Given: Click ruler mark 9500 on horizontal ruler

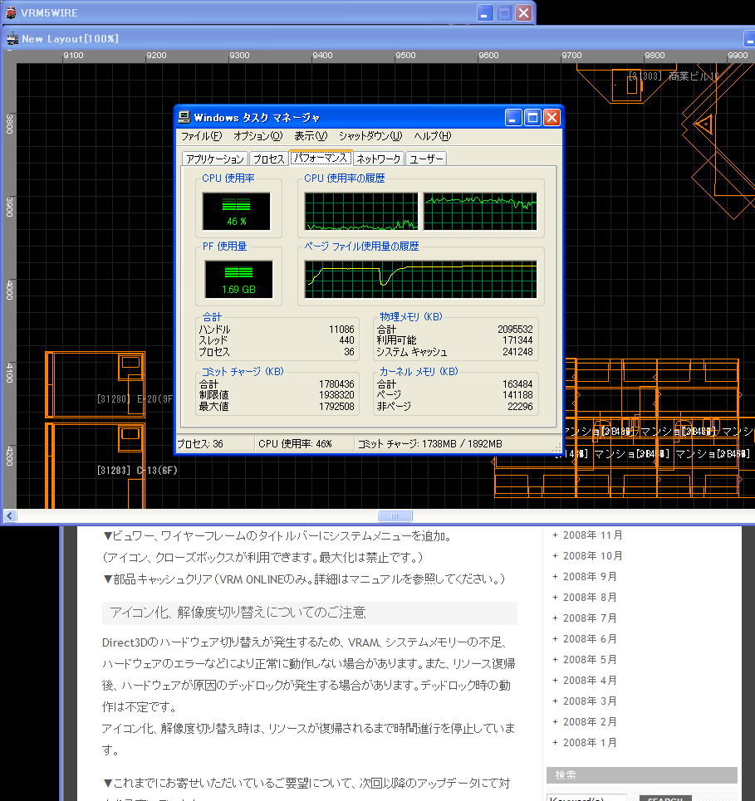Looking at the screenshot, I should point(405,55).
